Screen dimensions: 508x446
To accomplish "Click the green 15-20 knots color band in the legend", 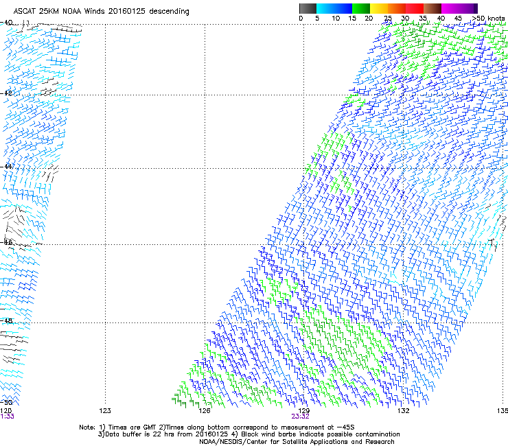I will pos(361,8).
